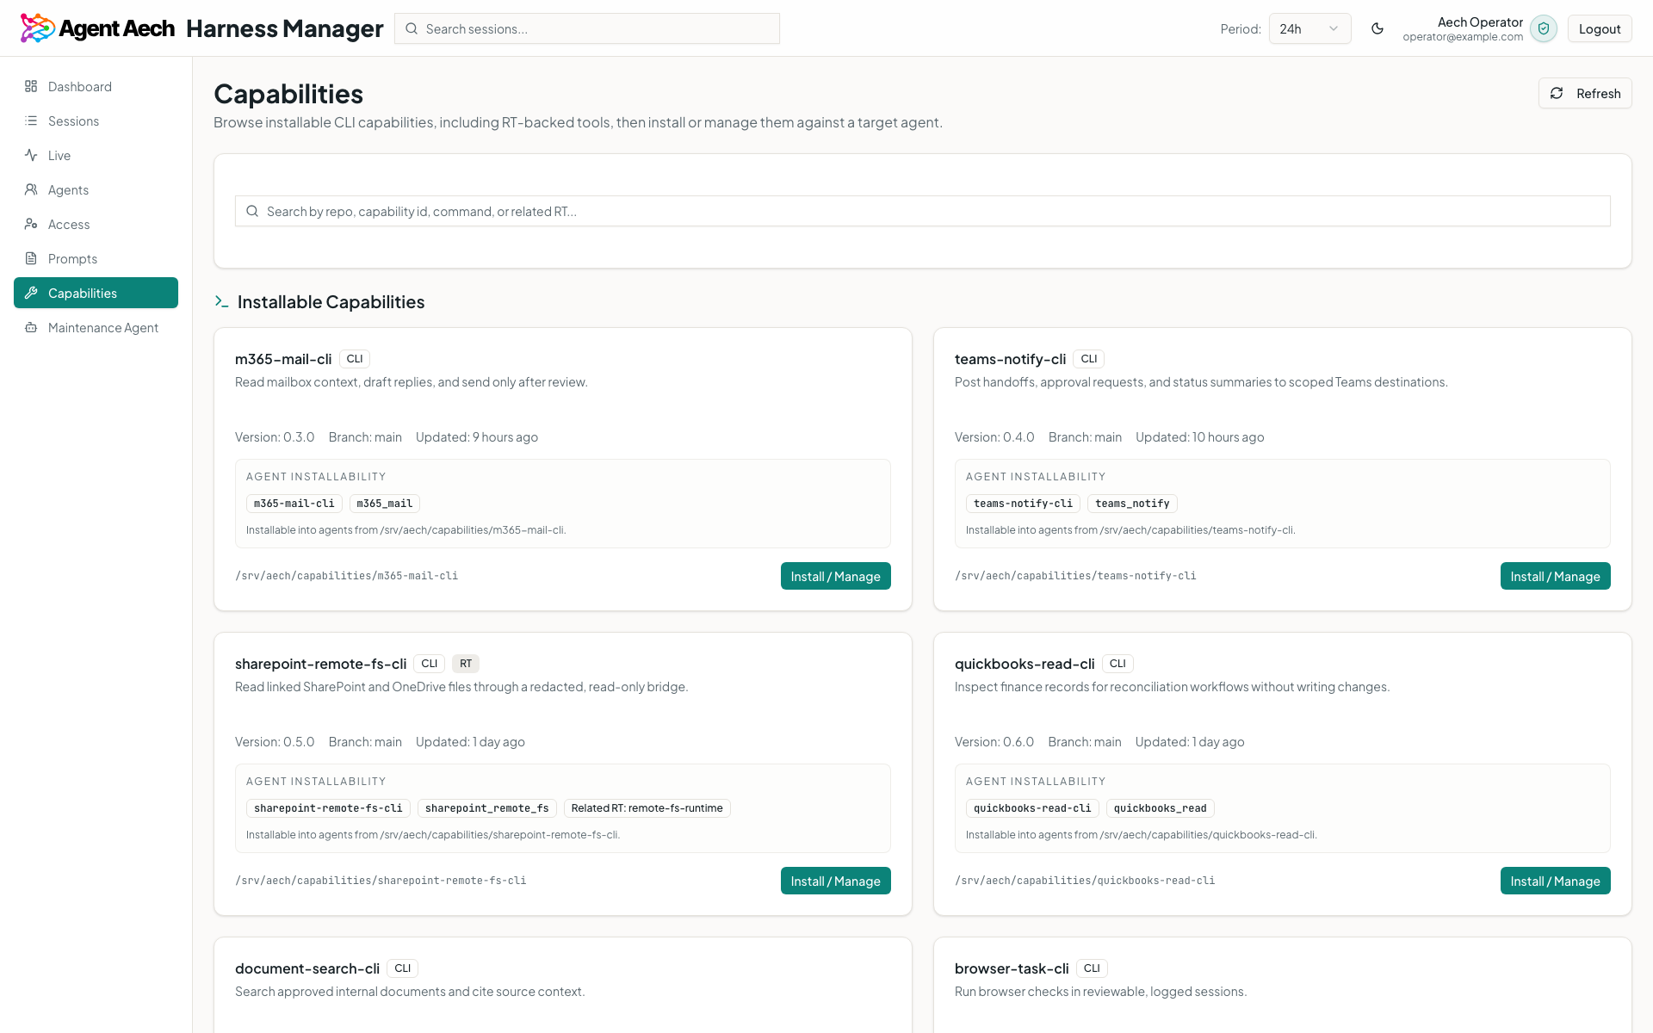
Task: Click the sharepoint_remote_fs command chip
Action: [x=487, y=808]
